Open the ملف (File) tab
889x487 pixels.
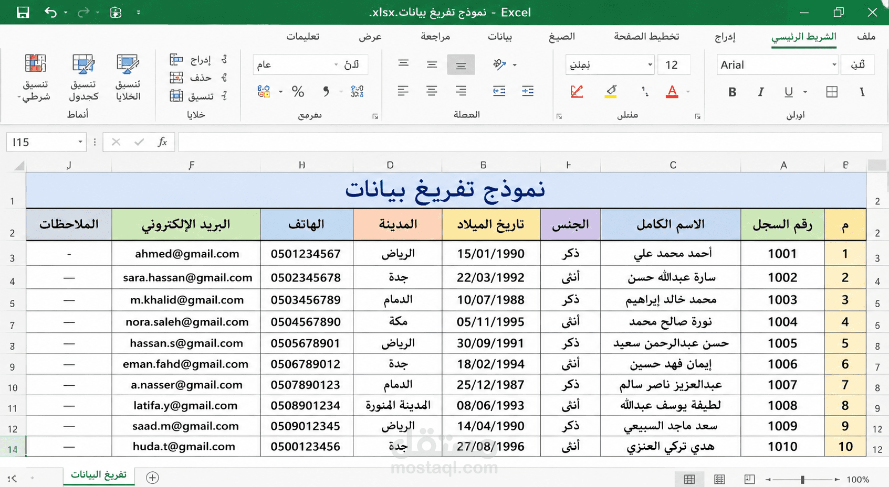click(x=866, y=36)
